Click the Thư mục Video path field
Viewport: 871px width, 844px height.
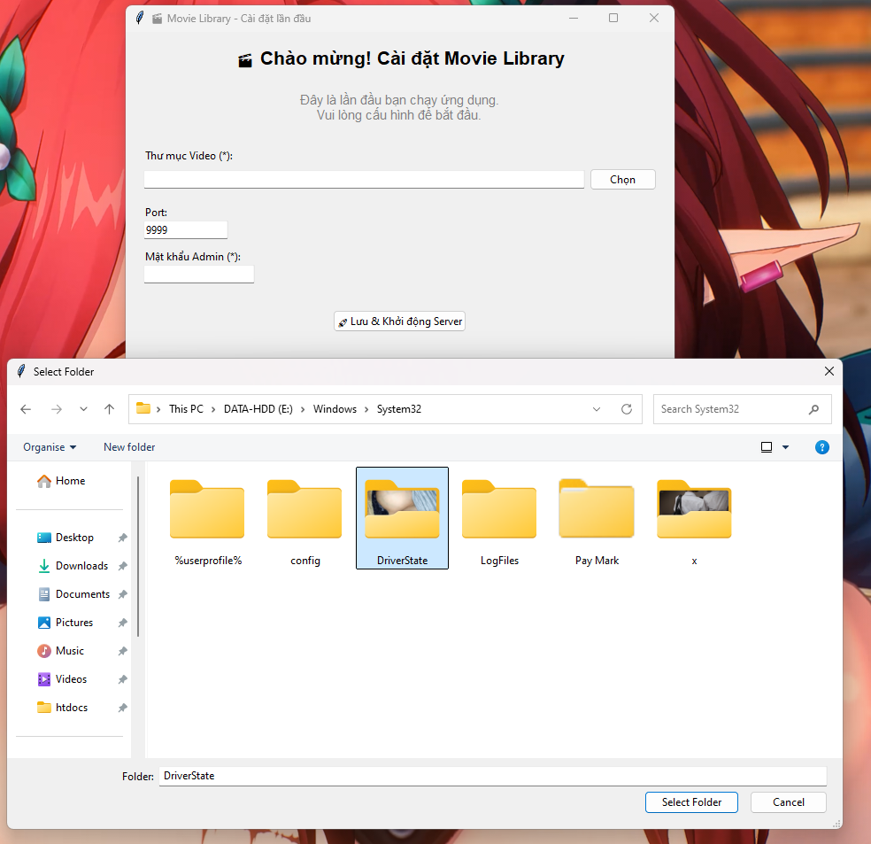coord(364,180)
